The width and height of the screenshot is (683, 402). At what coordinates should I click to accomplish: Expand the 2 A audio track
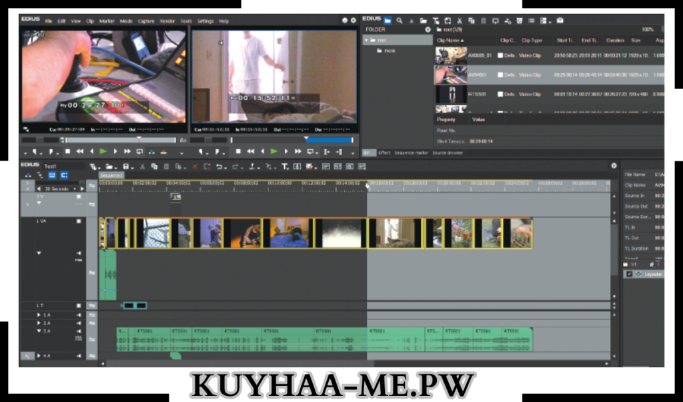coord(39,323)
